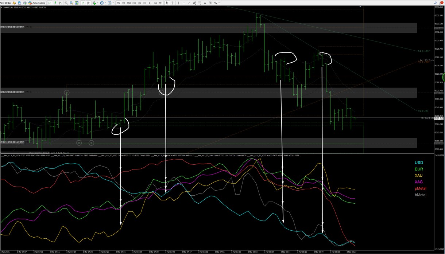The height and width of the screenshot is (254, 445).
Task: Open the chart Templates icon
Action: [x=109, y=3]
